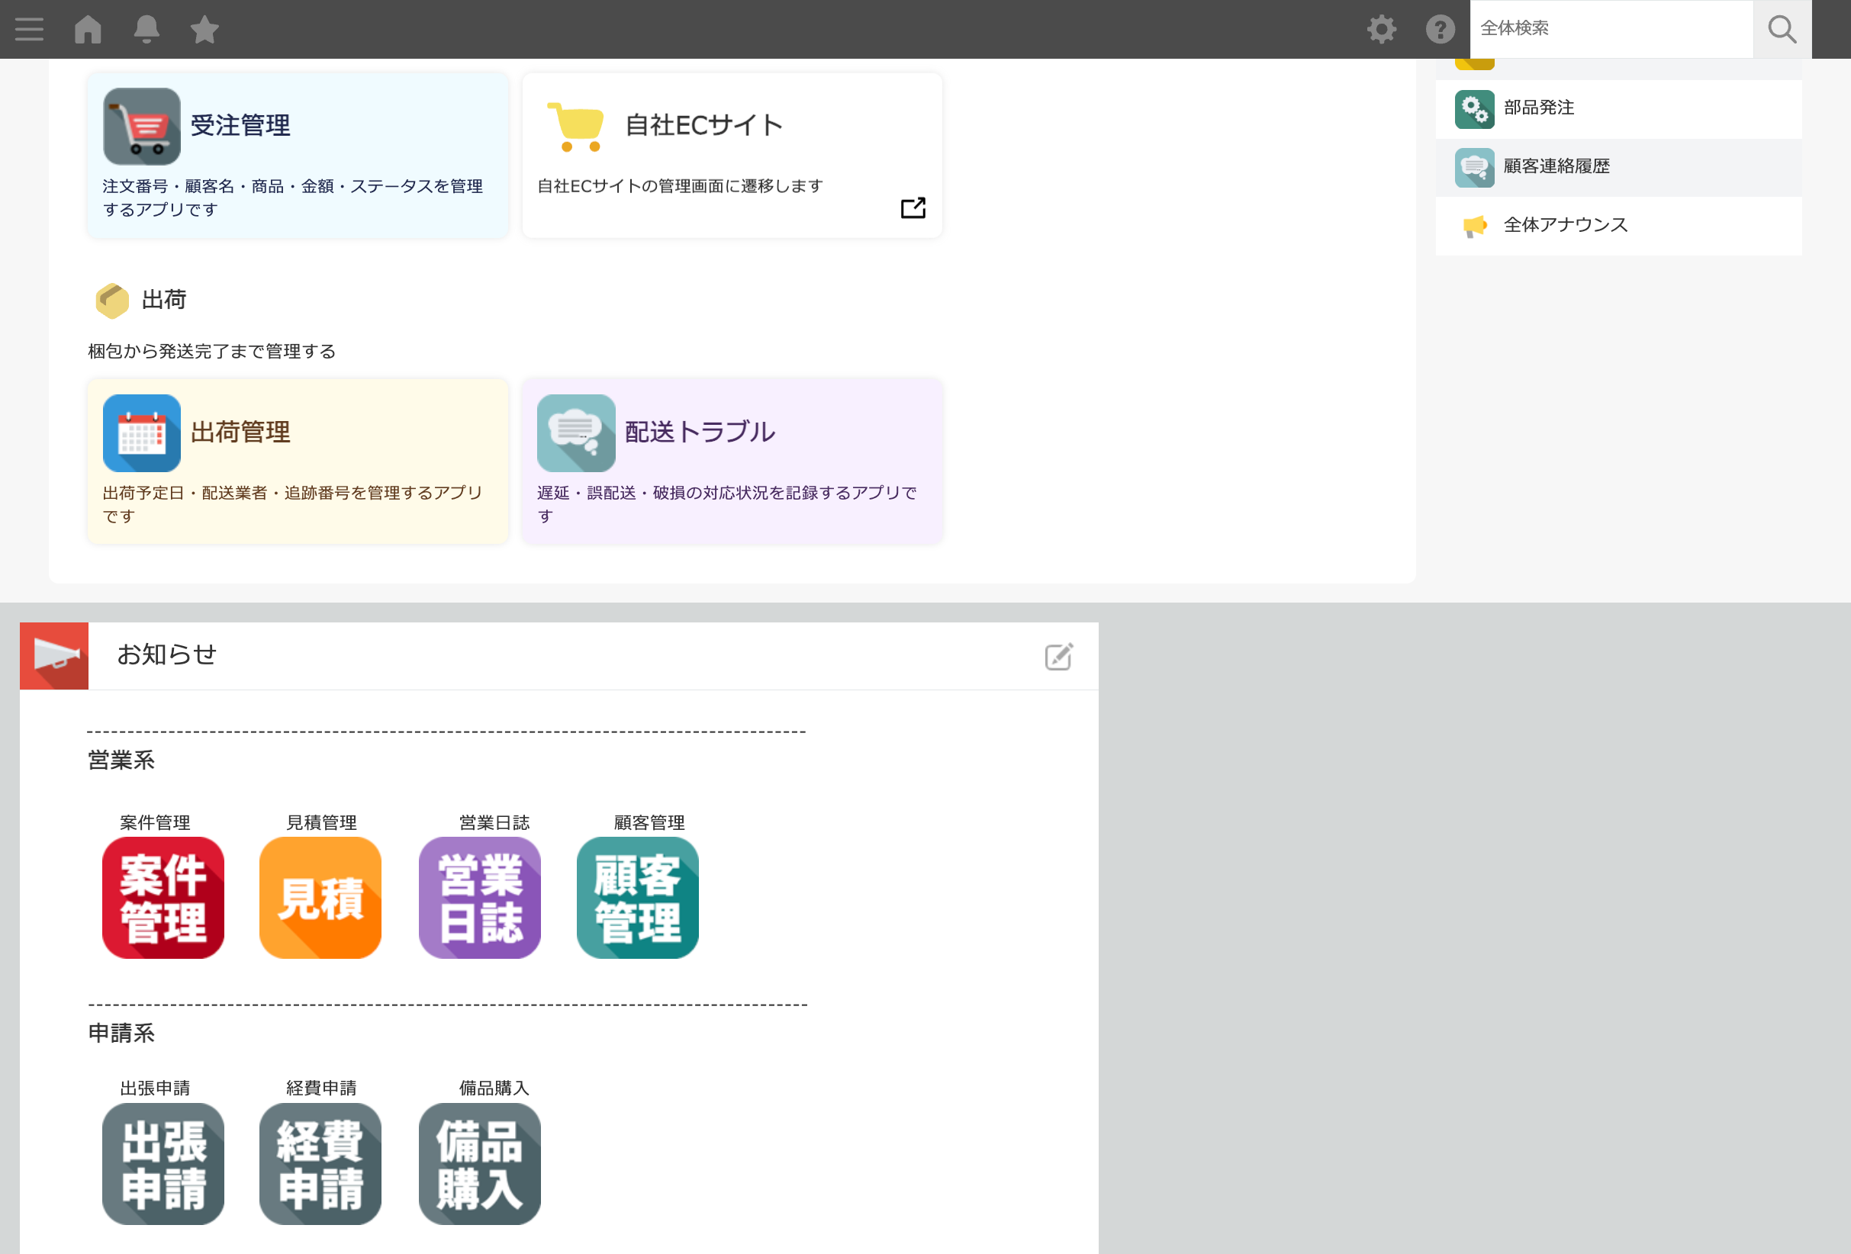The image size is (1851, 1254).
Task: Click the red megaphone お知らせ icon
Action: click(x=54, y=655)
